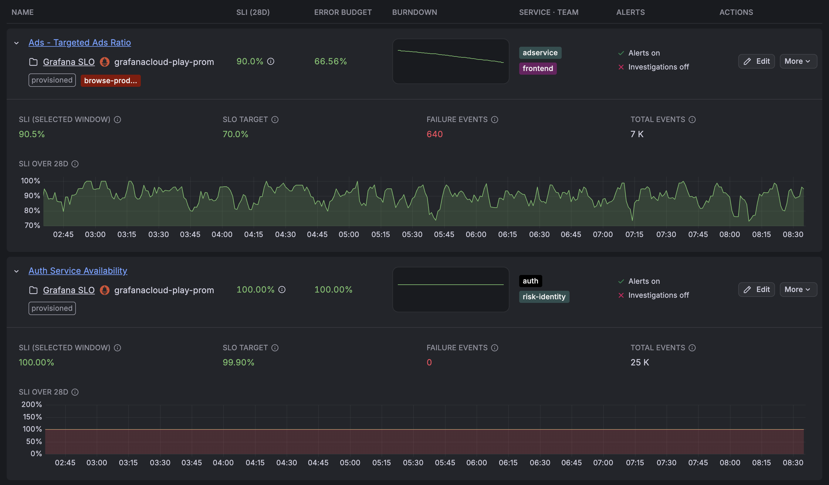Screen dimensions: 829x485
Task: Click Edit button for Auth Service Availability
Action: click(756, 290)
